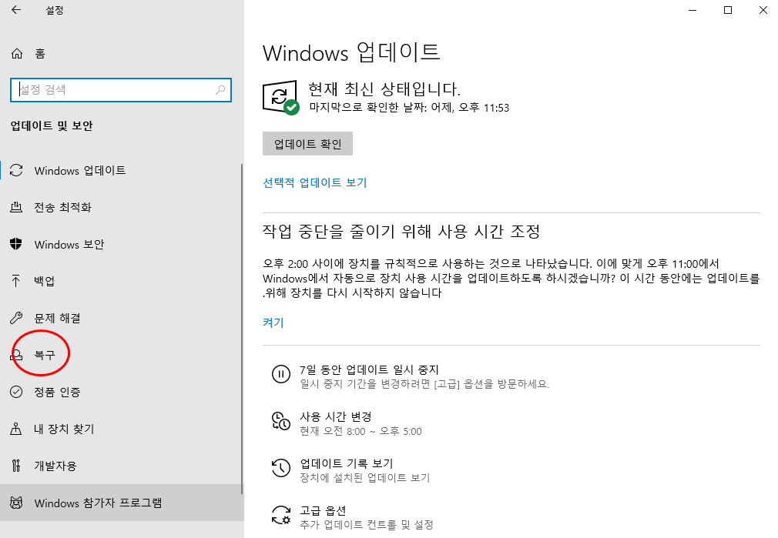The height and width of the screenshot is (538, 778).
Task: Click the 내 장치 찾기 person icon
Action: (16, 429)
